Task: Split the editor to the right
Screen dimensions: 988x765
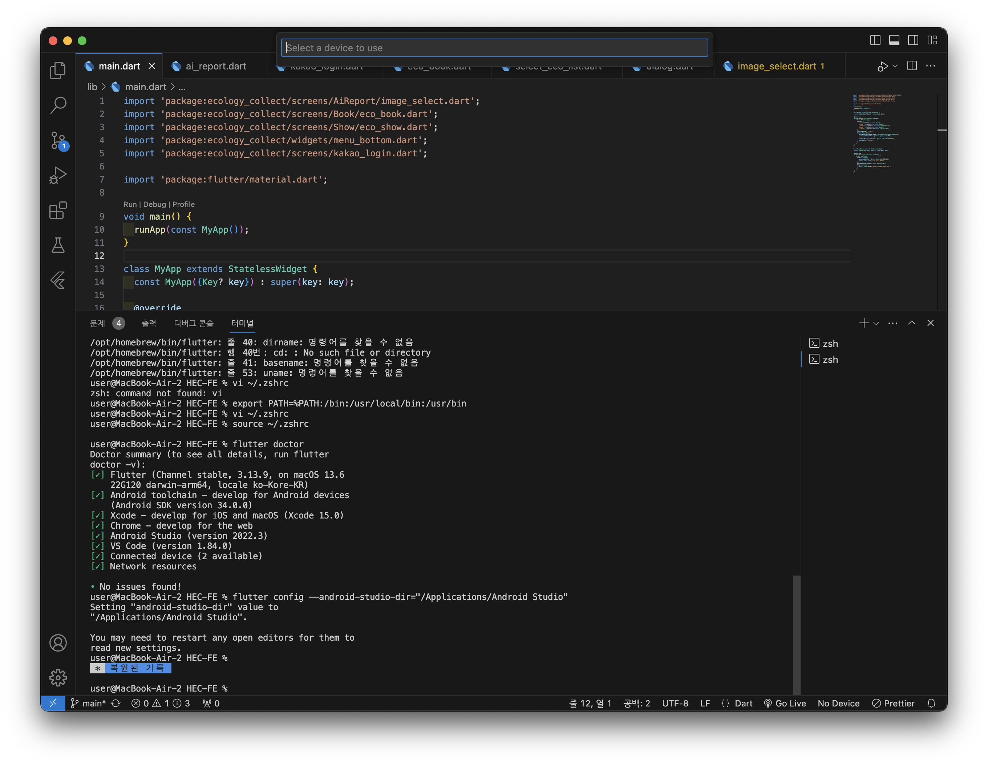Action: pyautogui.click(x=912, y=66)
